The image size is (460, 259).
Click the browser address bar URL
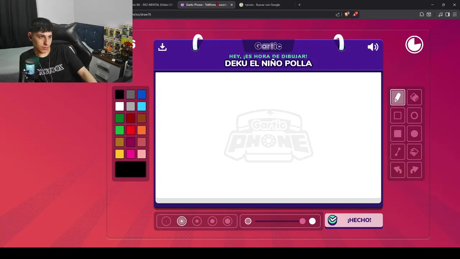click(142, 14)
